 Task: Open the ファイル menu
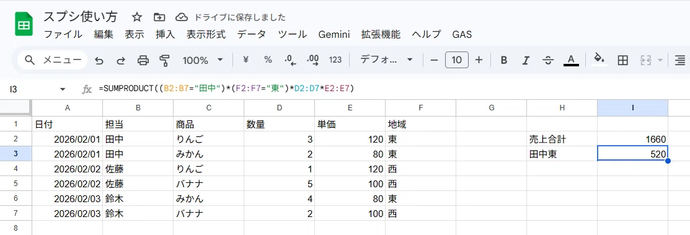click(63, 35)
